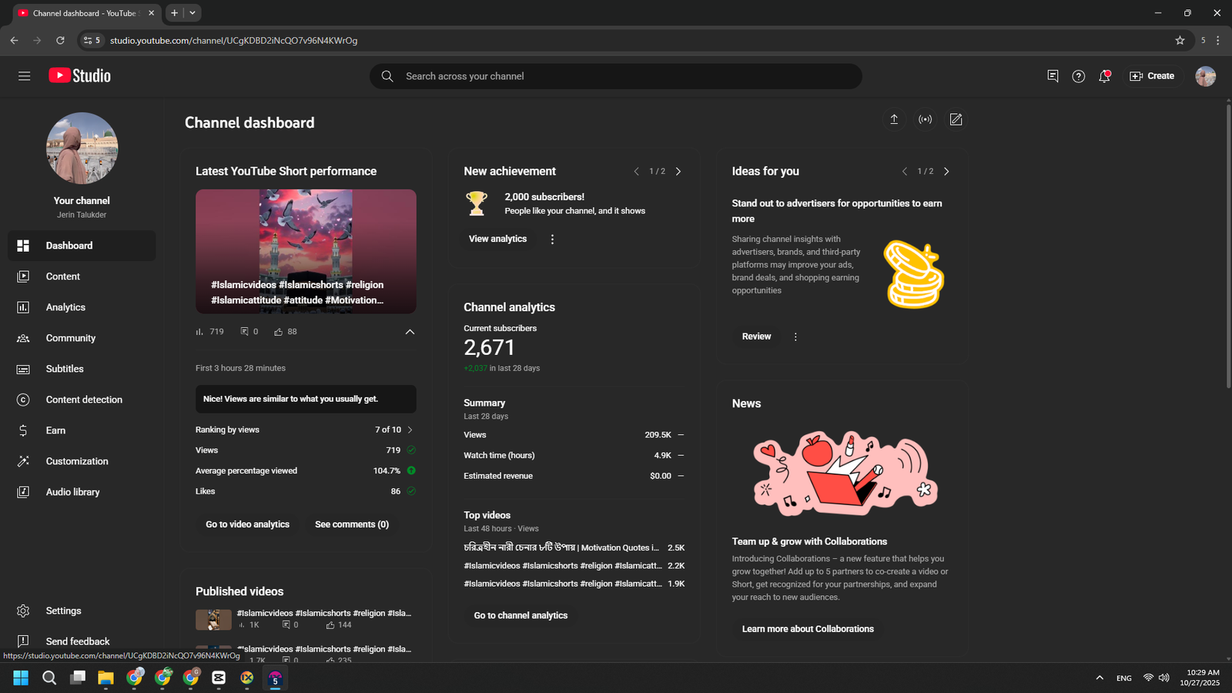Open the notifications bell
This screenshot has width=1232, height=693.
1104,76
